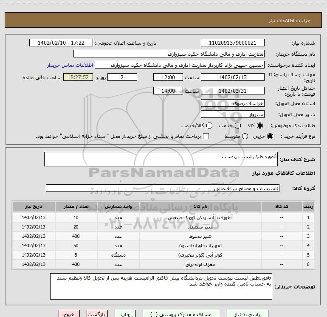Click the بازگشت back button

(x=97, y=314)
